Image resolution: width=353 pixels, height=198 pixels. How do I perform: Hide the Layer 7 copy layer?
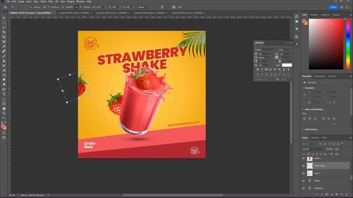[x=303, y=166]
